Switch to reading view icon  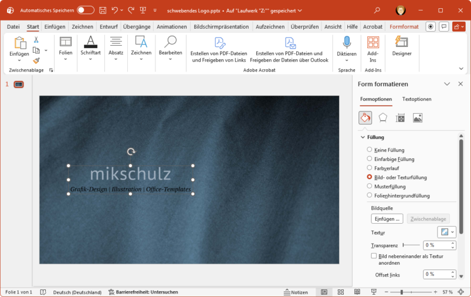click(357, 292)
